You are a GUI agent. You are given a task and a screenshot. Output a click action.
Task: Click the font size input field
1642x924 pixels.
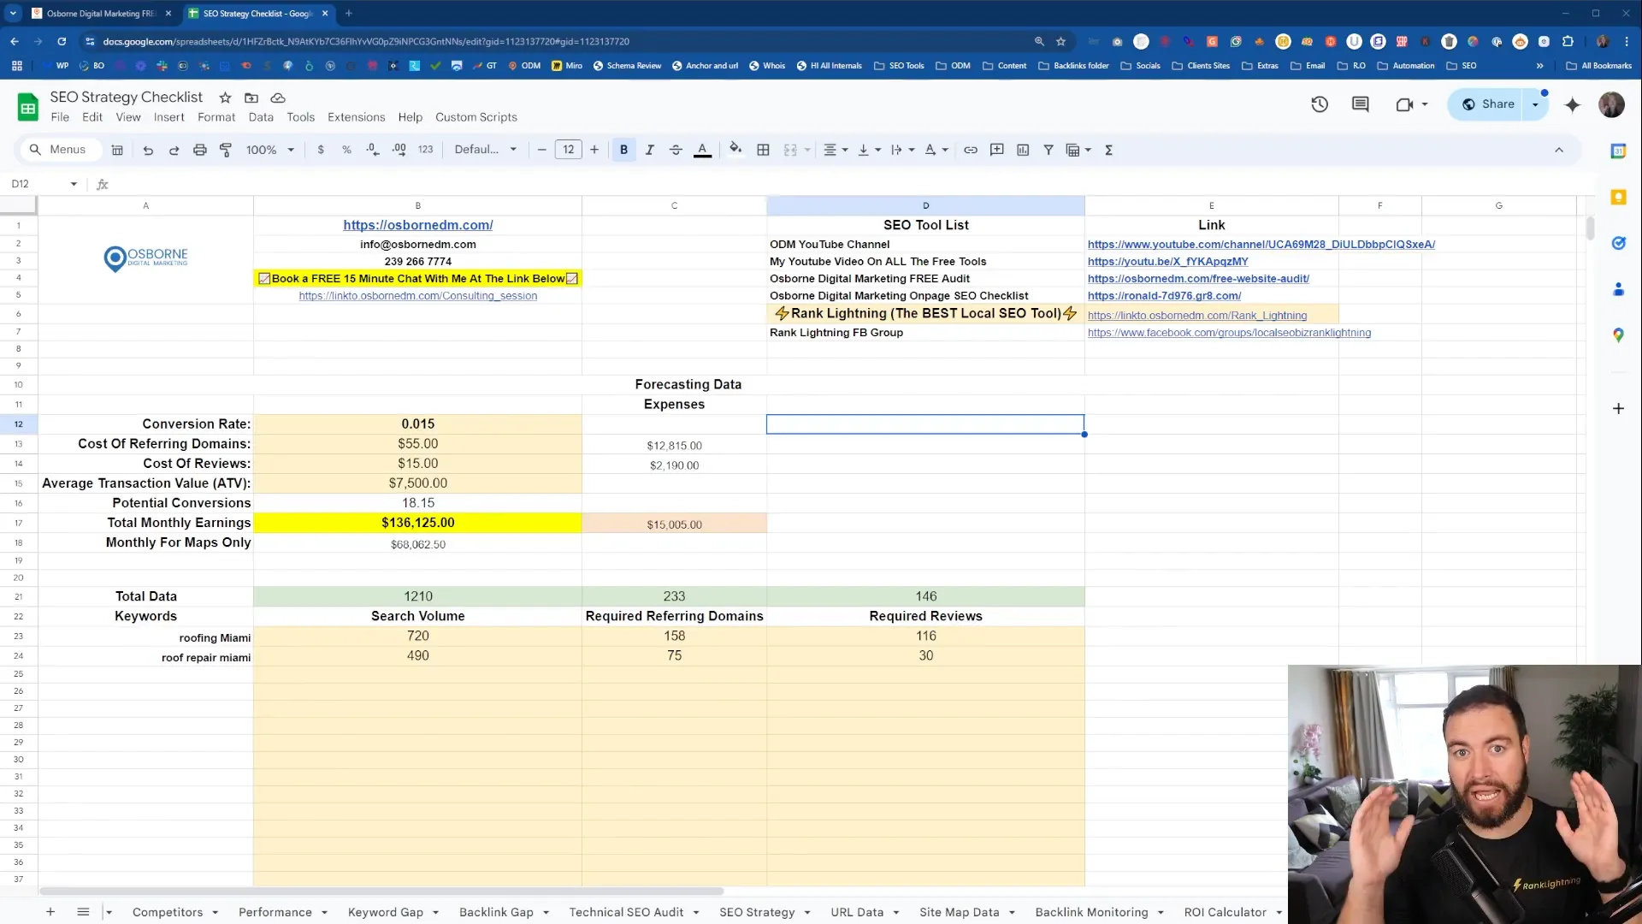point(569,150)
